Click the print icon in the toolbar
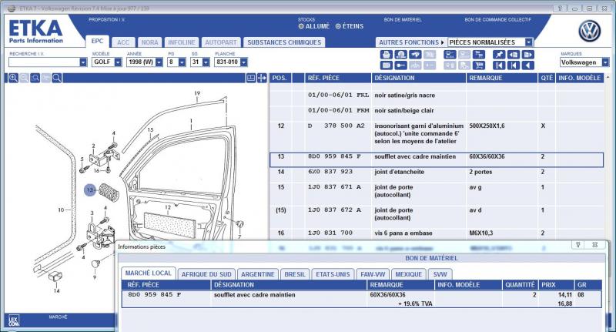This screenshot has width=616, height=332. (x=386, y=55)
